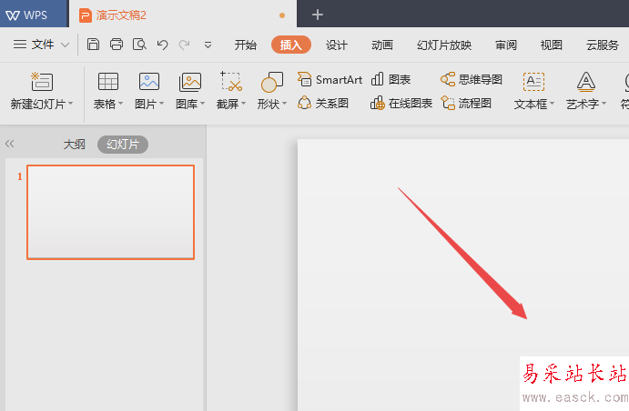Expand the 文件 dropdown chevron
This screenshot has width=629, height=411.
pos(65,45)
